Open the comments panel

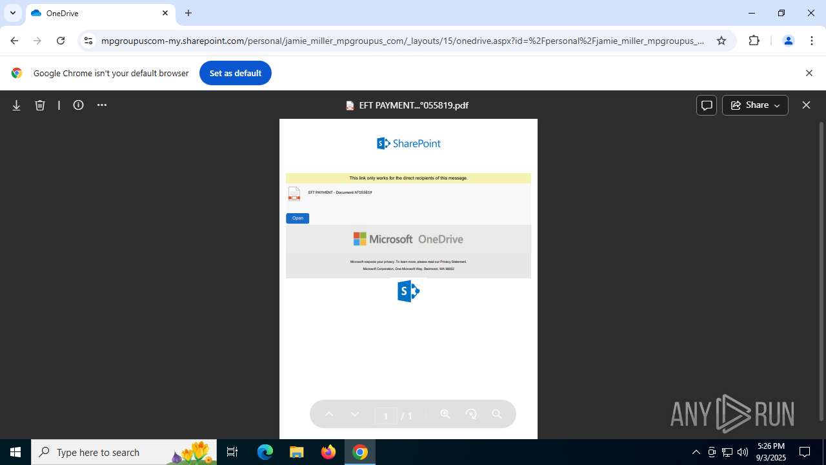pos(707,105)
